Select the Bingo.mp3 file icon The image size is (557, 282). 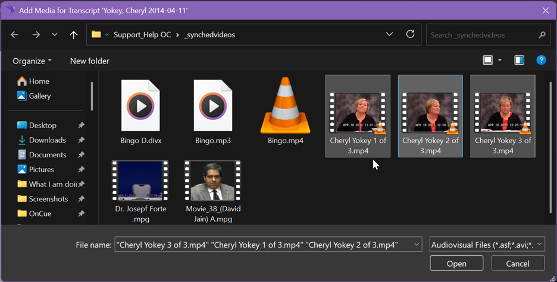click(x=213, y=107)
